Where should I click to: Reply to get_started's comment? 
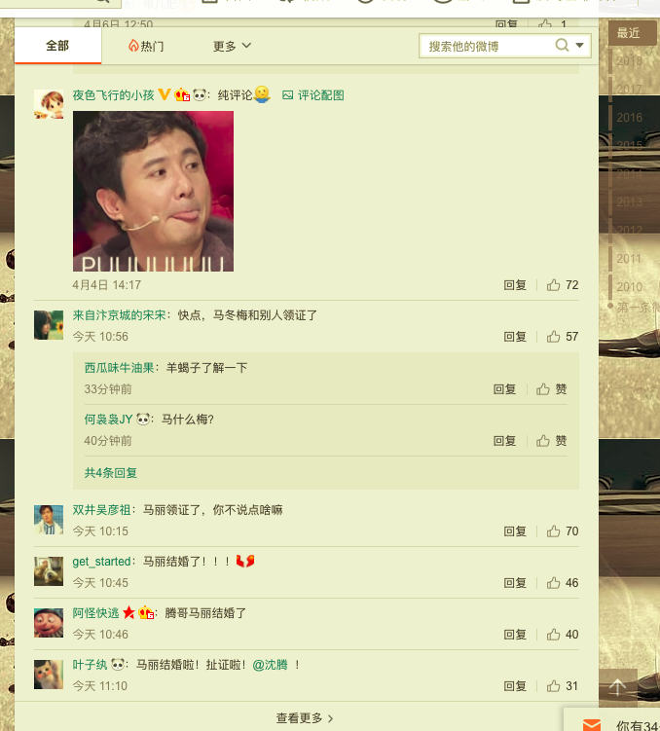tap(515, 583)
